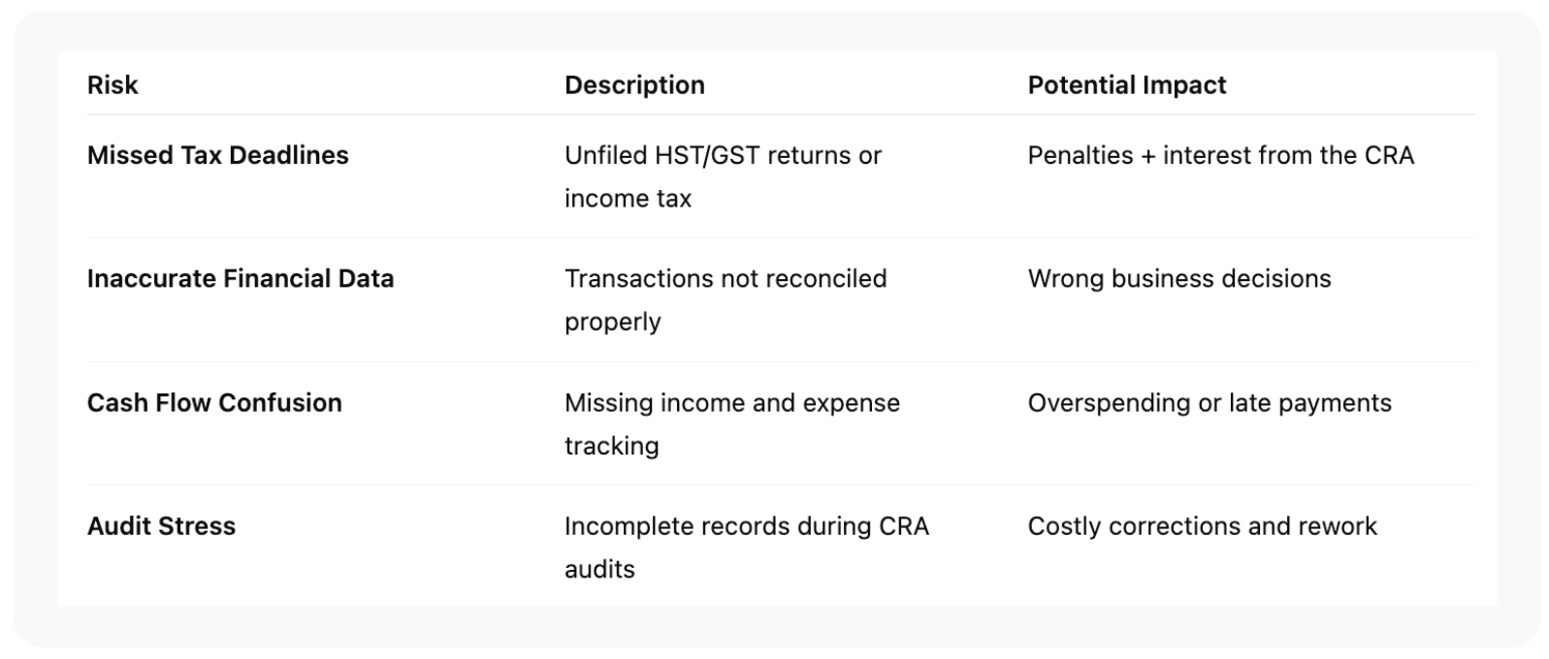
Task: Click the Description column header
Action: coord(634,85)
